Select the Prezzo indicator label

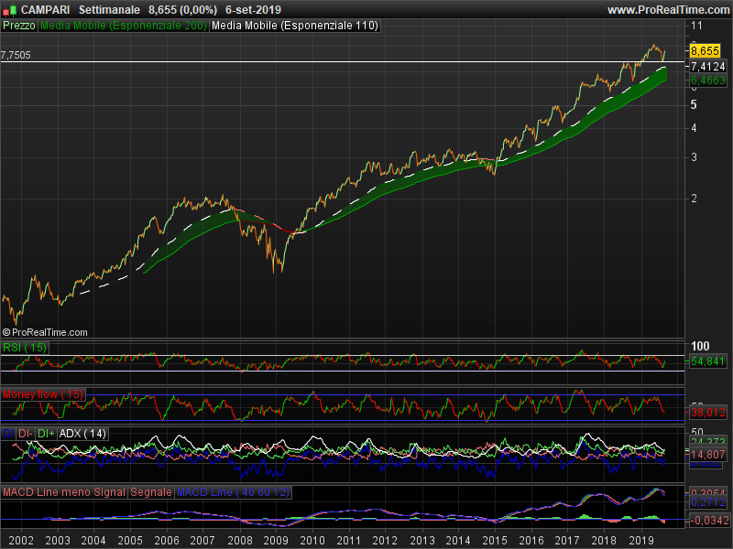pos(19,27)
